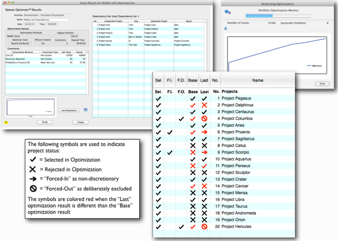This screenshot has height=241, width=338.
Task: Click the red Forced-Out symbol for Project Hercules
Action: (204, 227)
